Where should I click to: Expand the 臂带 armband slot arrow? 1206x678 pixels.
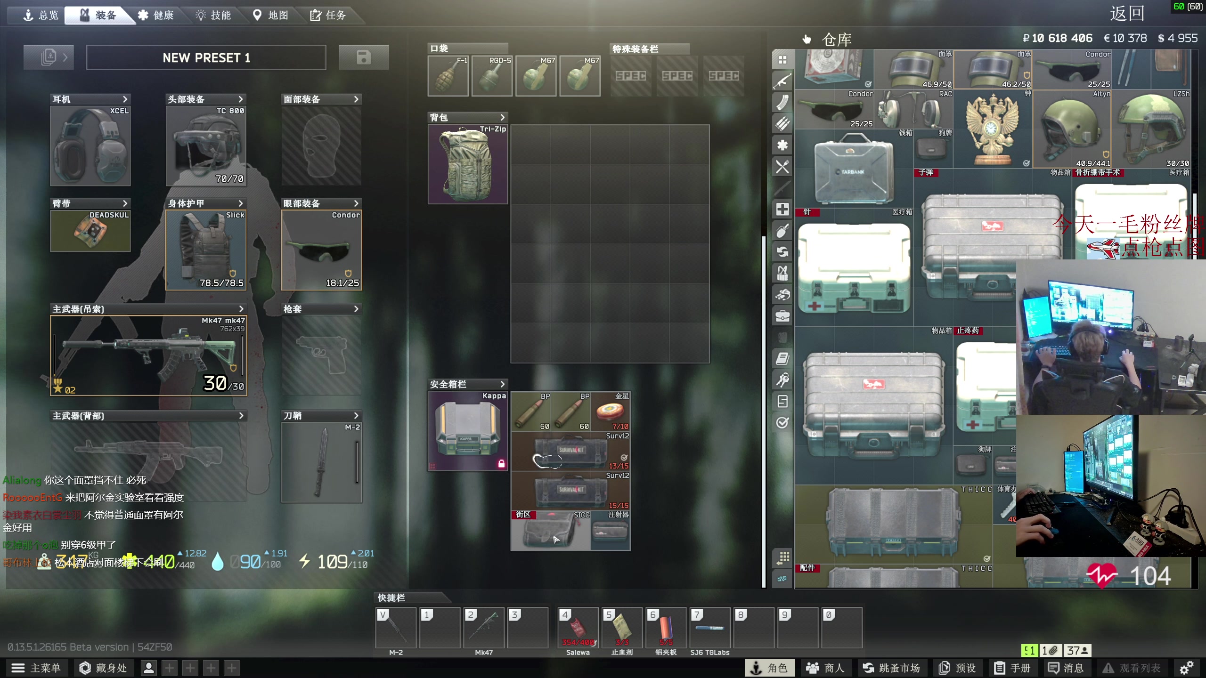coord(125,203)
